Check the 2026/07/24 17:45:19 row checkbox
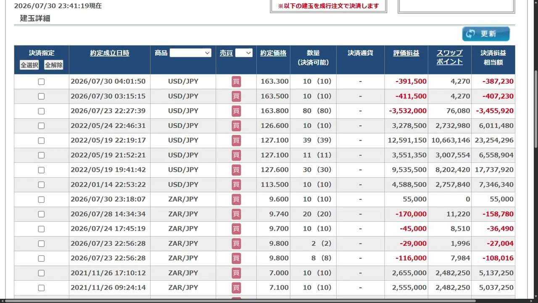 click(x=41, y=229)
